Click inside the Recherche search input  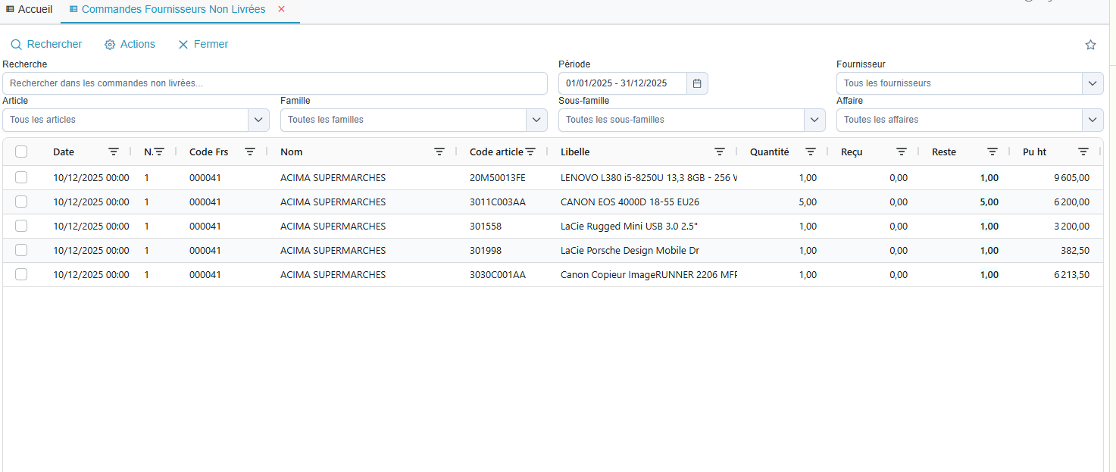(x=275, y=83)
